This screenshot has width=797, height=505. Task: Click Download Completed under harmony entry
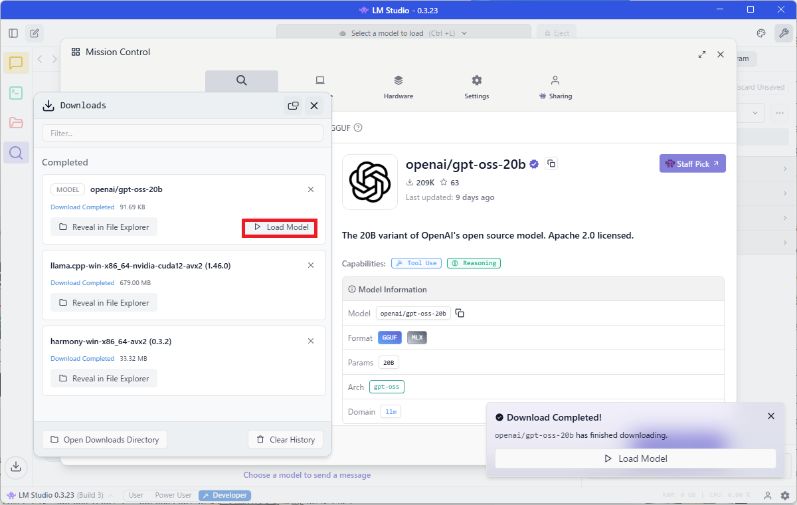82,359
